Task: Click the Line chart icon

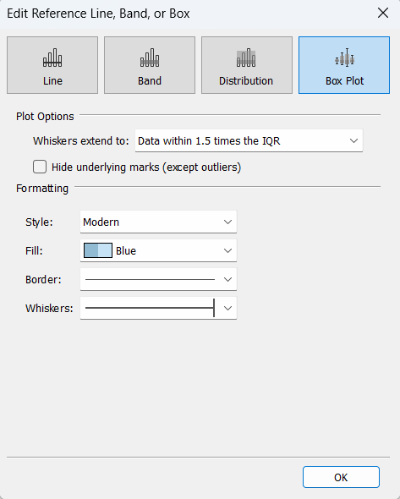Action: 52,58
